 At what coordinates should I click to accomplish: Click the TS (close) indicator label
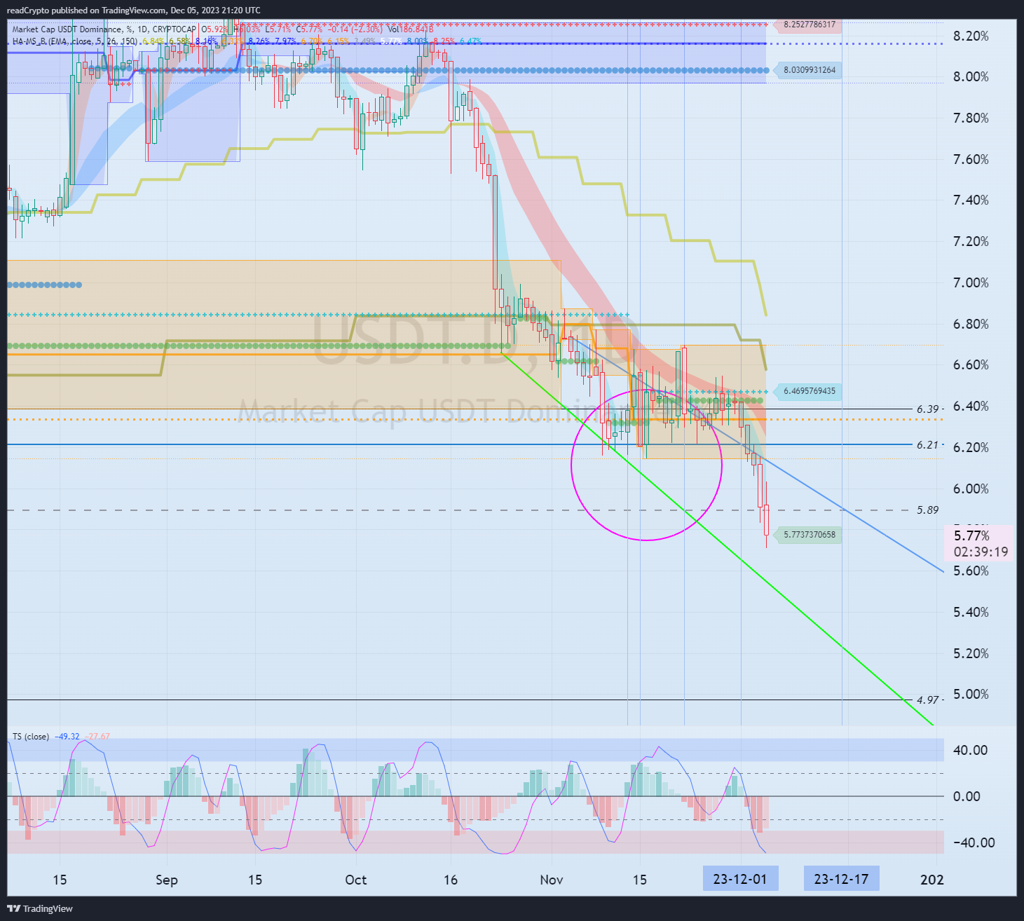[x=31, y=736]
